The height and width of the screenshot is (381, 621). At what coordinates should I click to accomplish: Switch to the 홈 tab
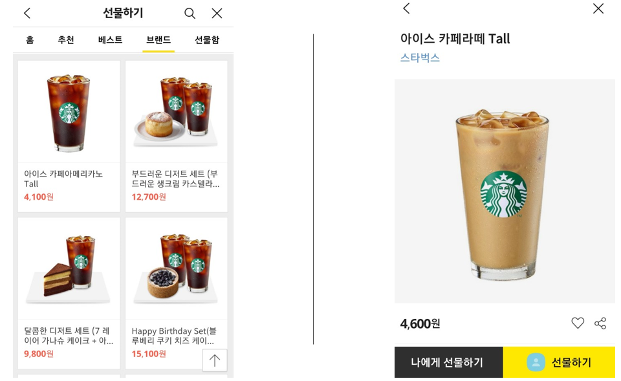point(30,39)
